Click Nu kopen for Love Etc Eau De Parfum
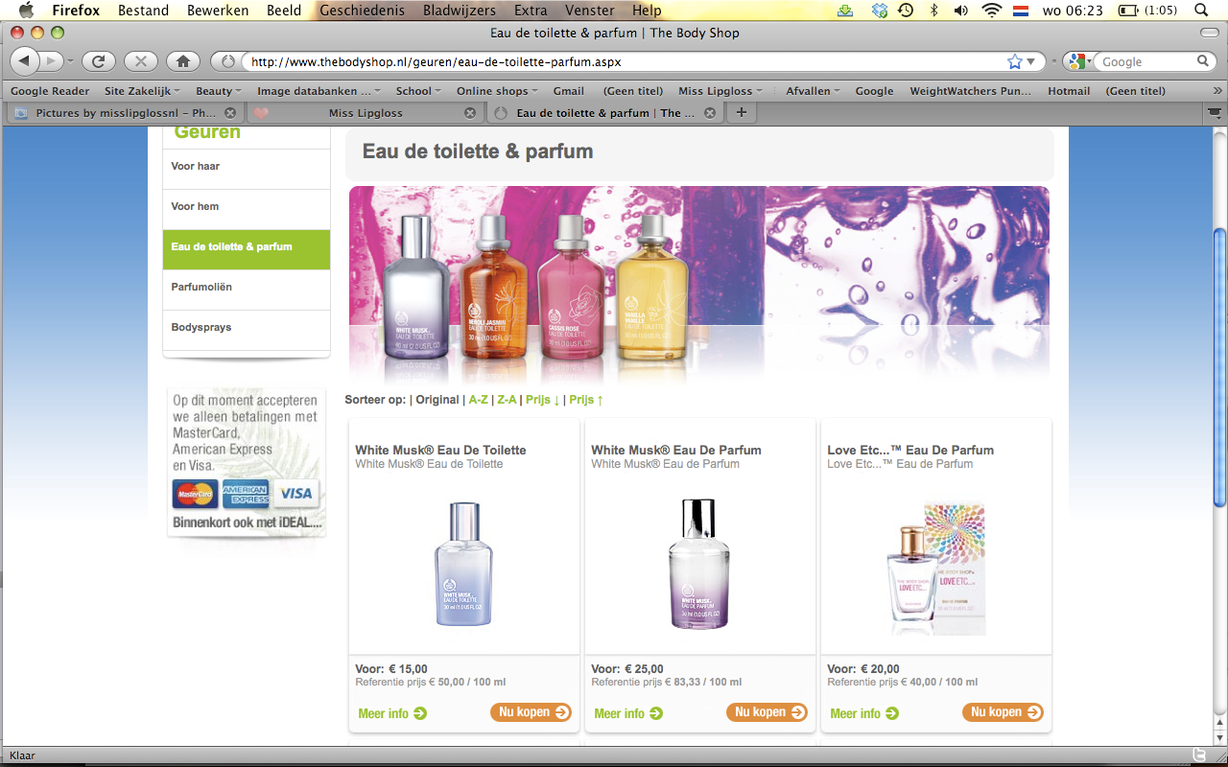This screenshot has height=767, width=1228. 1003,712
